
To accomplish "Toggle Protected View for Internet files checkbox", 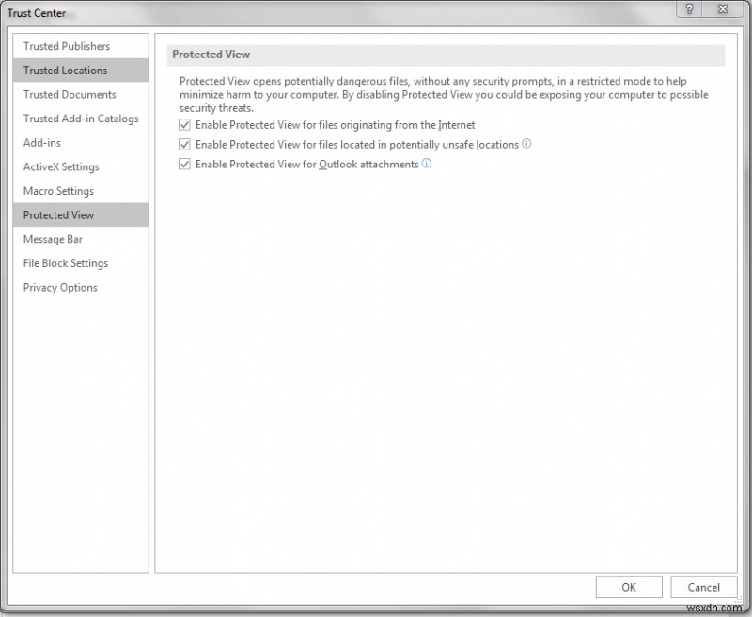I will (x=184, y=125).
